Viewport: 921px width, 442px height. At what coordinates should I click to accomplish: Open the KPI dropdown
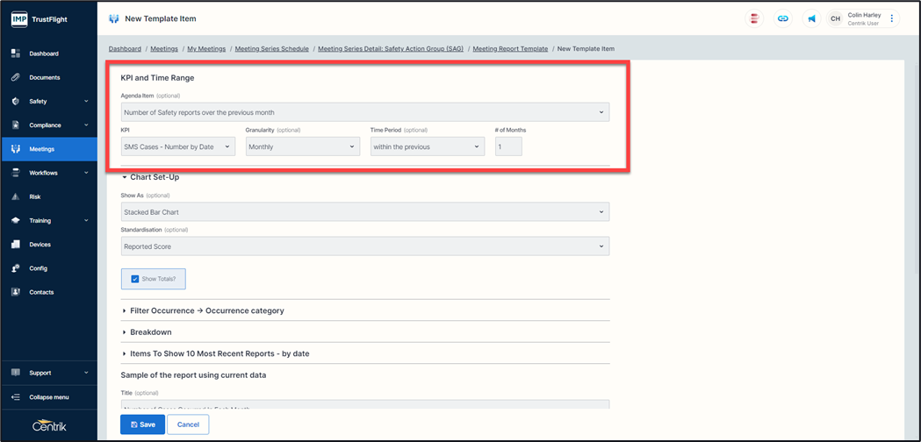click(x=177, y=147)
